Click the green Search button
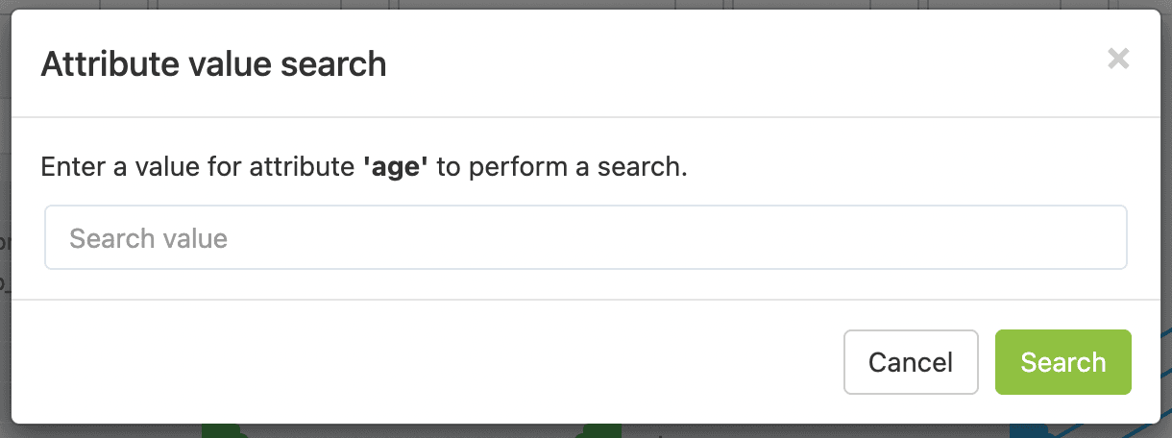This screenshot has width=1172, height=438. [1062, 362]
